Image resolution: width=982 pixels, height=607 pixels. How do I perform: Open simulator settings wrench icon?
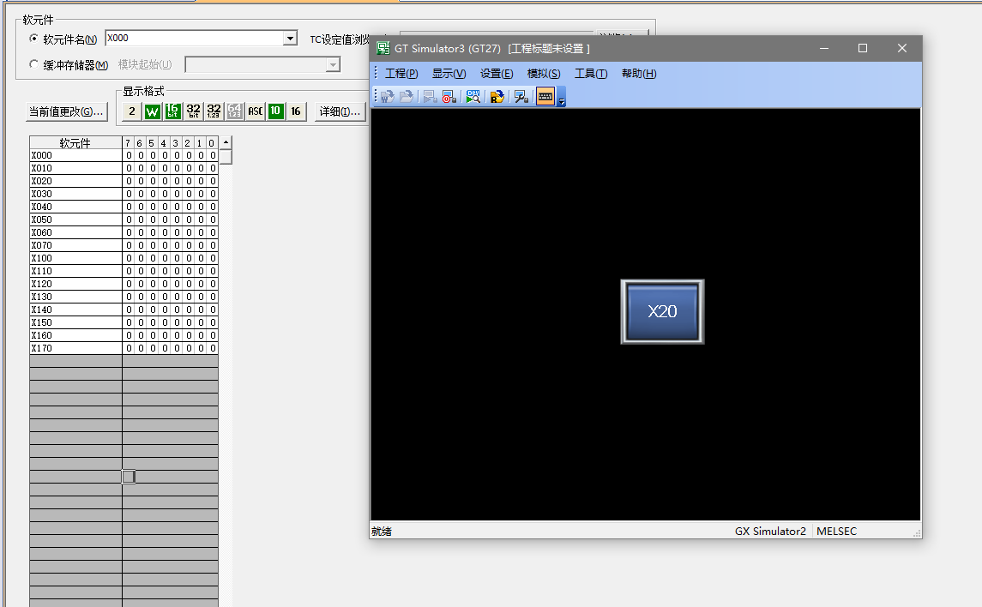pyautogui.click(x=521, y=97)
